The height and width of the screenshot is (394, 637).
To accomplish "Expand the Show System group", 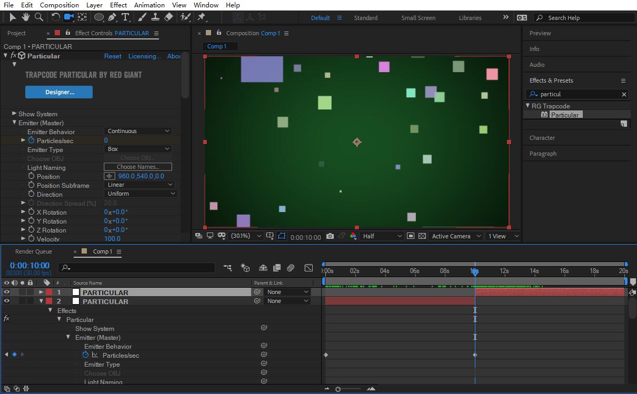I will [x=14, y=114].
